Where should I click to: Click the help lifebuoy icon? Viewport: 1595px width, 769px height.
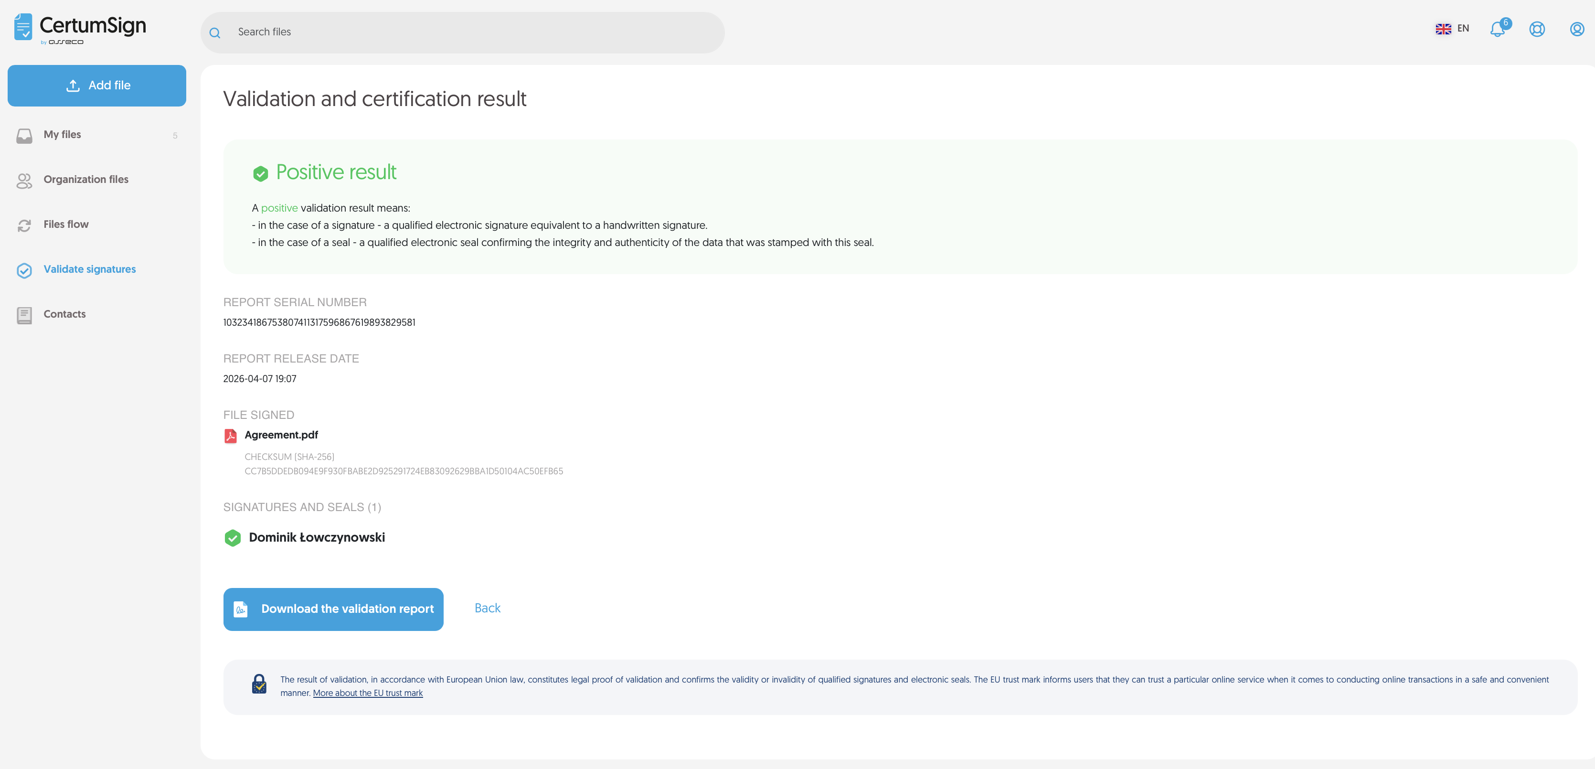(x=1537, y=29)
